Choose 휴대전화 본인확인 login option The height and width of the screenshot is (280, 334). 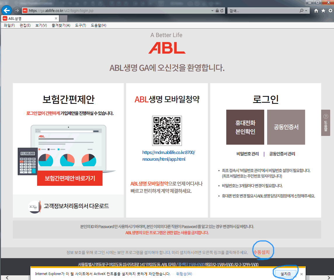245,127
